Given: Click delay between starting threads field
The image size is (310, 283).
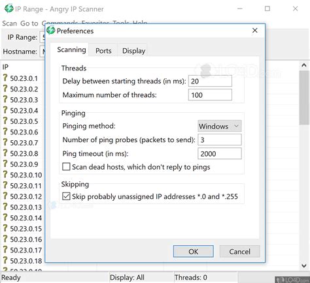Looking at the screenshot, I should (x=210, y=81).
